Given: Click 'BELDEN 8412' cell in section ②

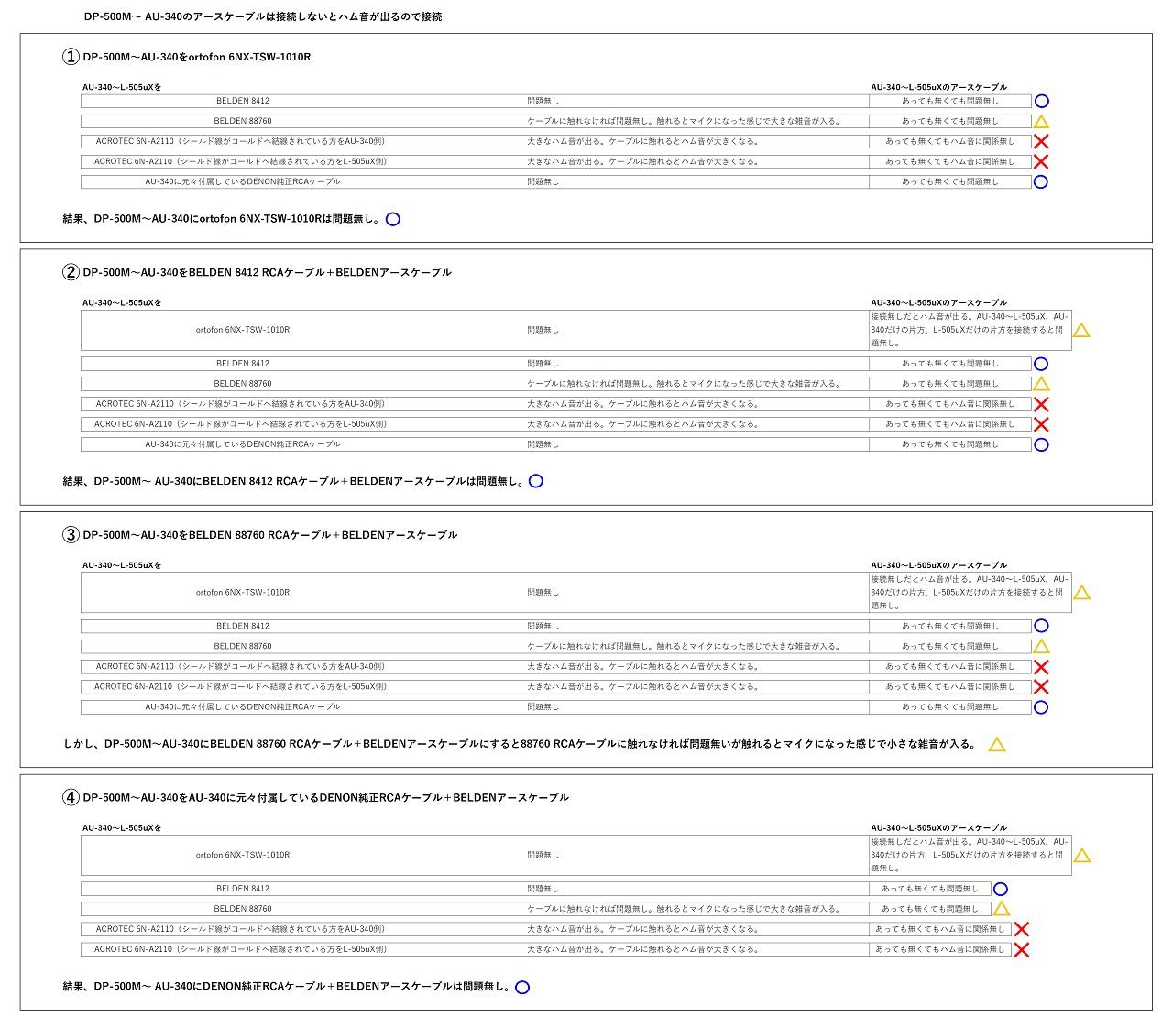Looking at the screenshot, I should [x=243, y=364].
